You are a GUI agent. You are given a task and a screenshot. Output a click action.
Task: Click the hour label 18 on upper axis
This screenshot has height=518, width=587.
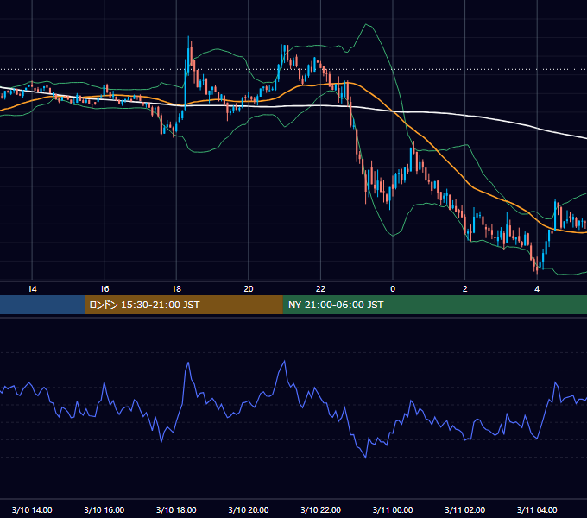pyautogui.click(x=176, y=289)
